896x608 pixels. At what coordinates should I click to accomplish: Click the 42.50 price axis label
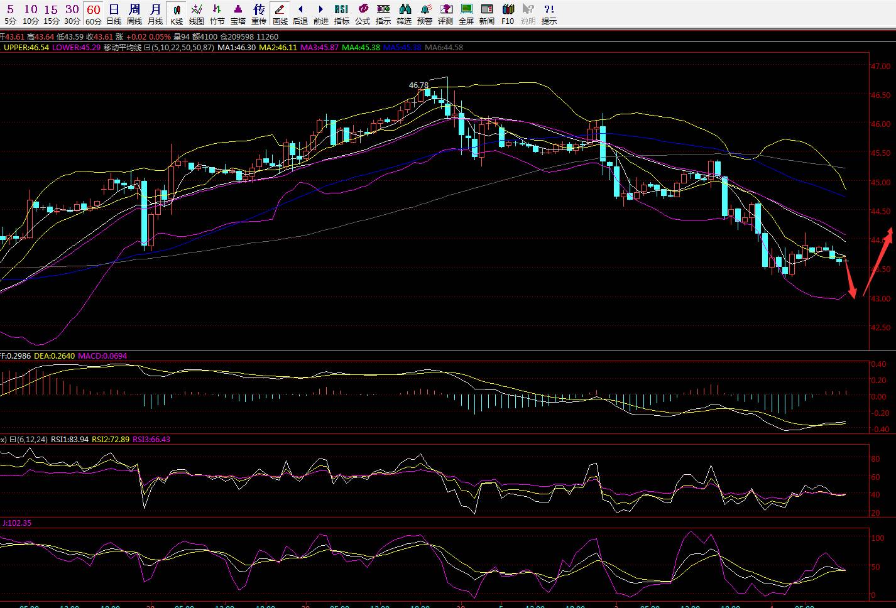click(880, 327)
